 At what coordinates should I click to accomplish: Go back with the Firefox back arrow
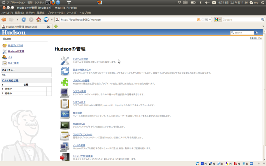[4, 20]
